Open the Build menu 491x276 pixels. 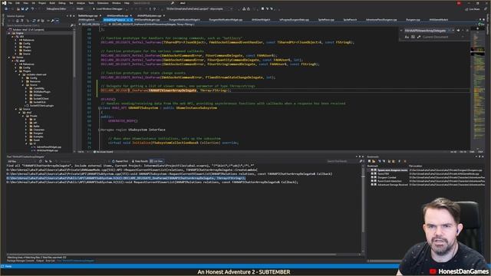click(x=52, y=3)
